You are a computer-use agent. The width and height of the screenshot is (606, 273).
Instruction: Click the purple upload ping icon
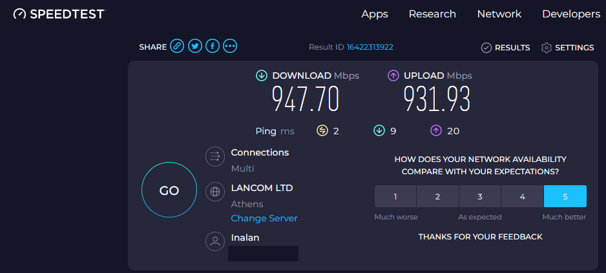click(436, 131)
